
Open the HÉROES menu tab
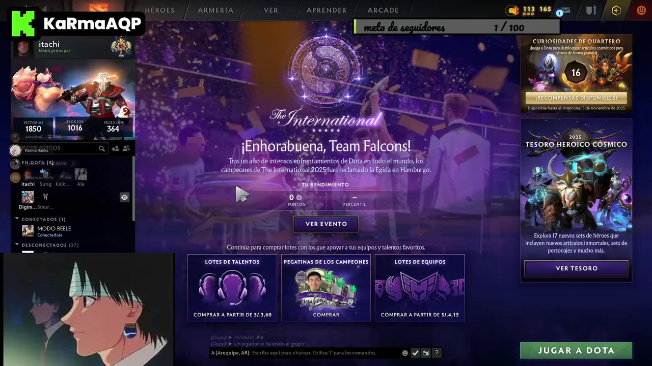(x=159, y=10)
